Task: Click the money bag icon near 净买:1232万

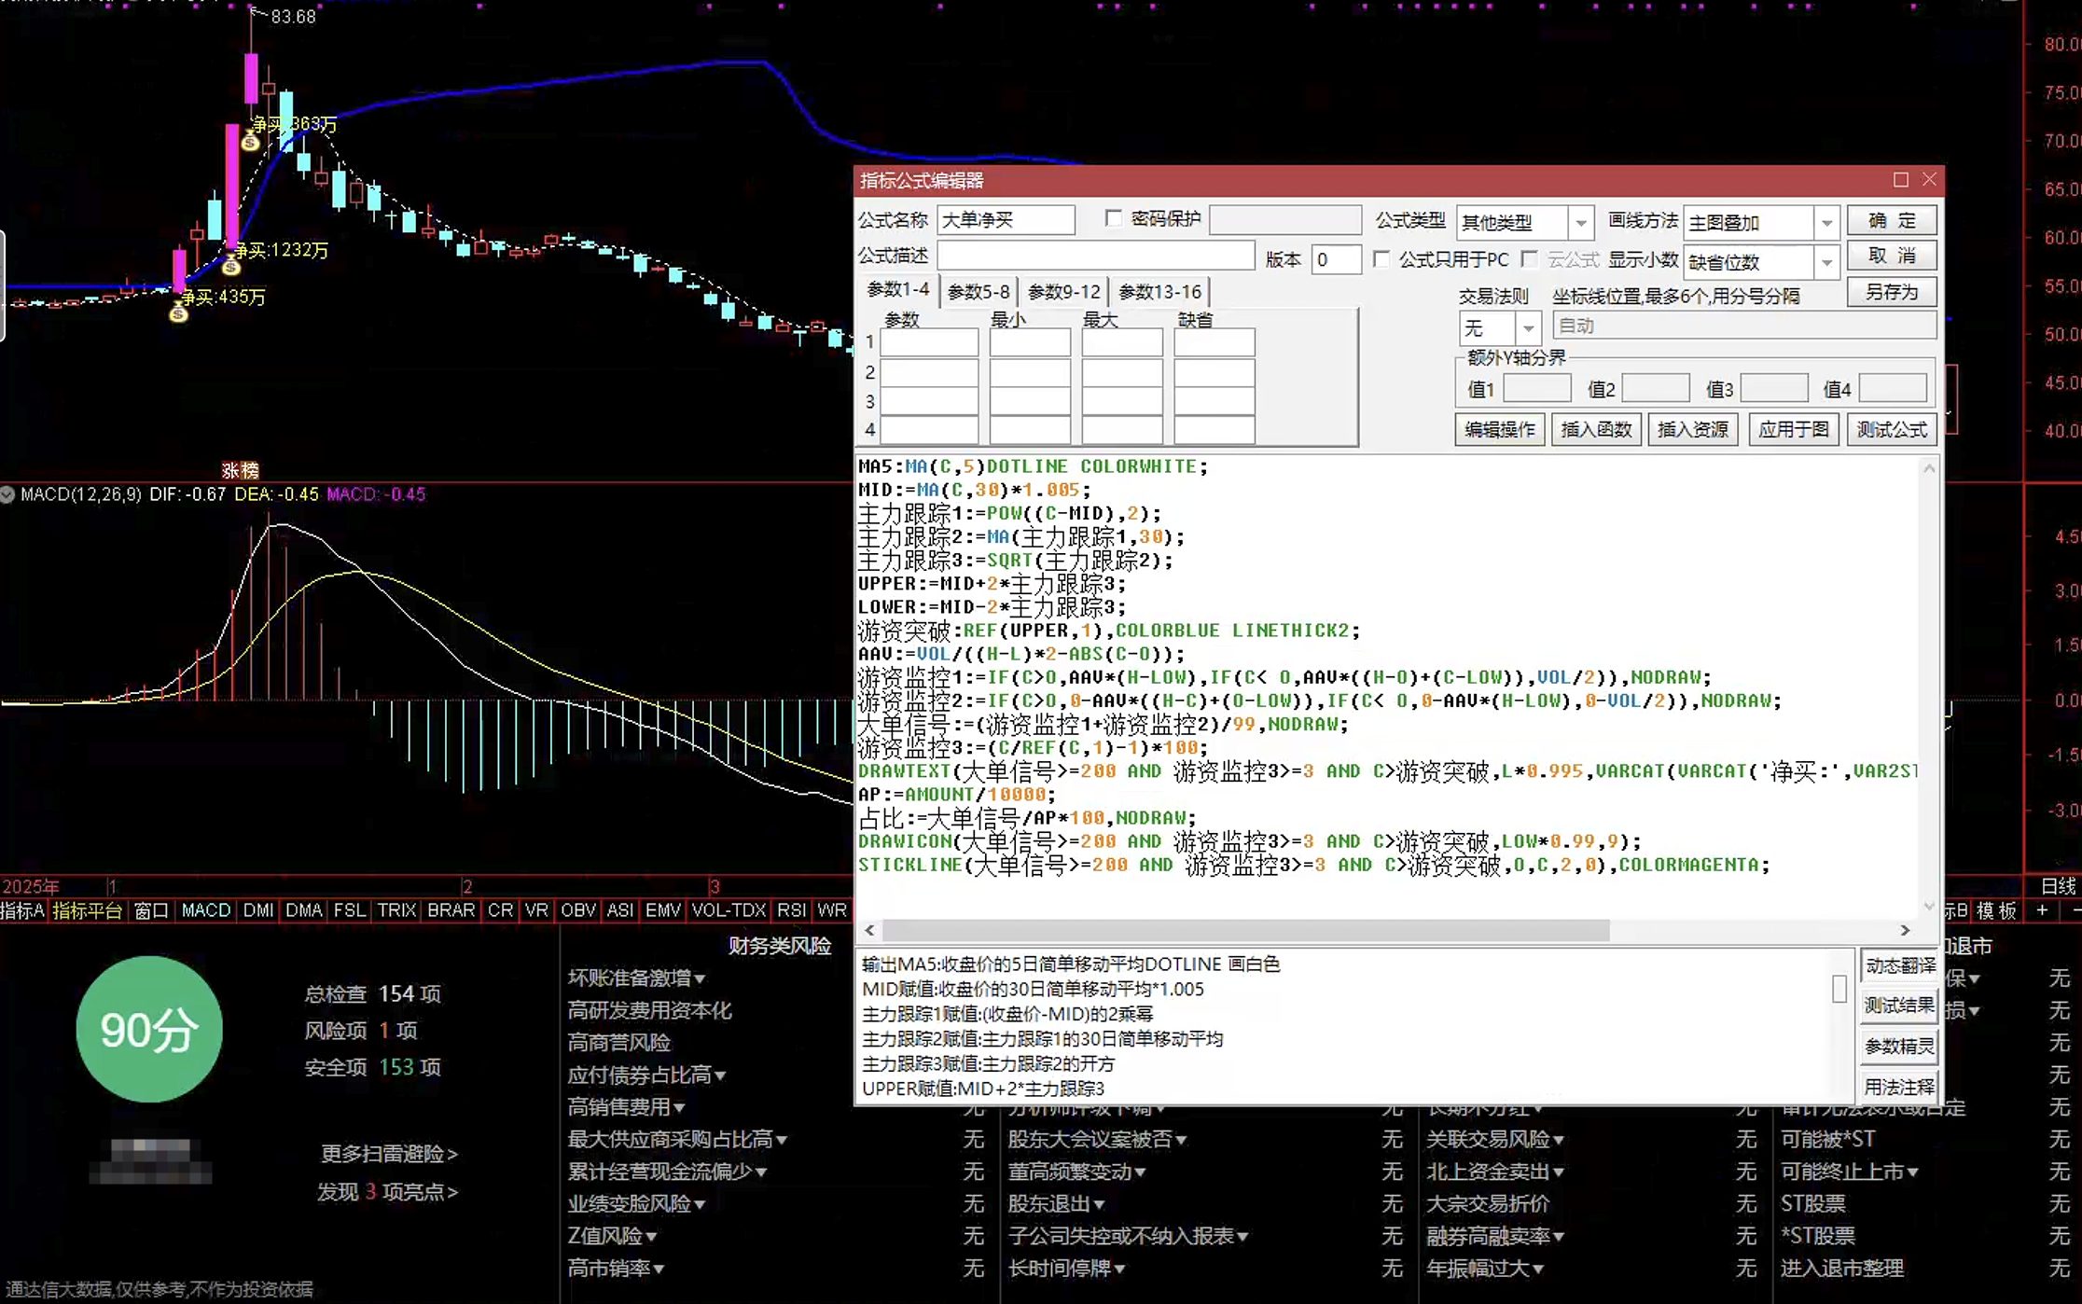Action: [231, 267]
